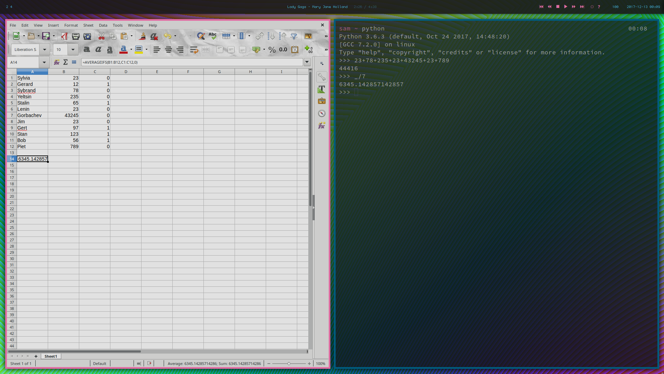Click the AutoFilter funnel icon
The image size is (664, 374).
(x=294, y=36)
